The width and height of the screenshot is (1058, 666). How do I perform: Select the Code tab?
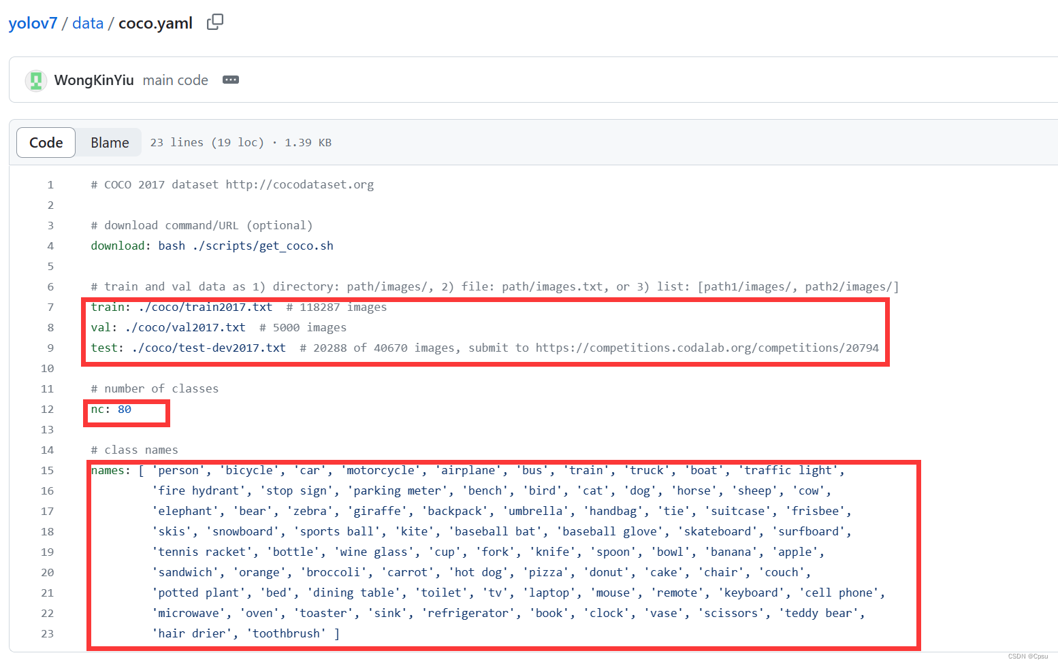click(45, 142)
